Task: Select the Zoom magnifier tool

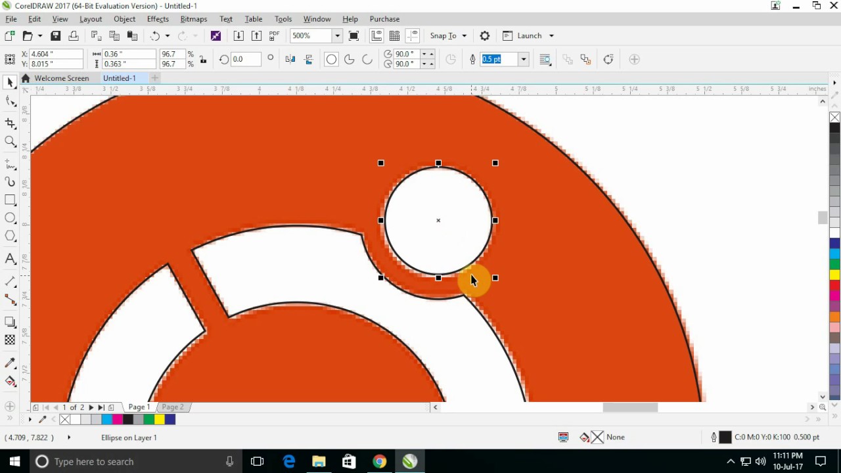Action: [x=10, y=141]
